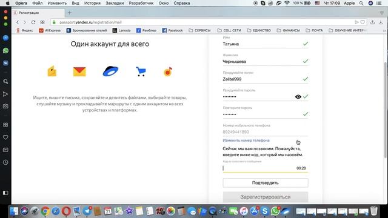
Task: Open Telegram from the Dock
Action: [x=87, y=211]
